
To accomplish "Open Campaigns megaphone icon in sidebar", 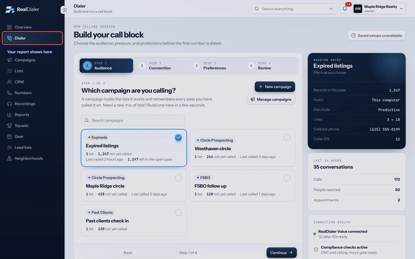I will pyautogui.click(x=10, y=60).
